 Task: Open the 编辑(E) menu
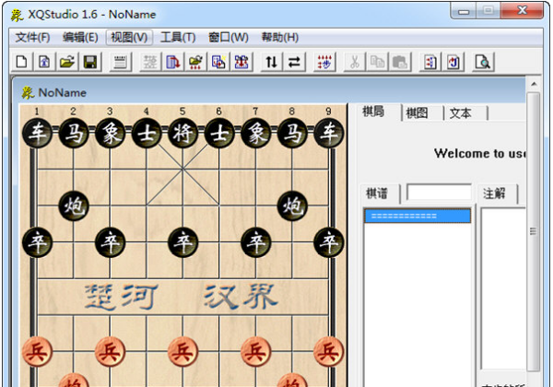(80, 38)
